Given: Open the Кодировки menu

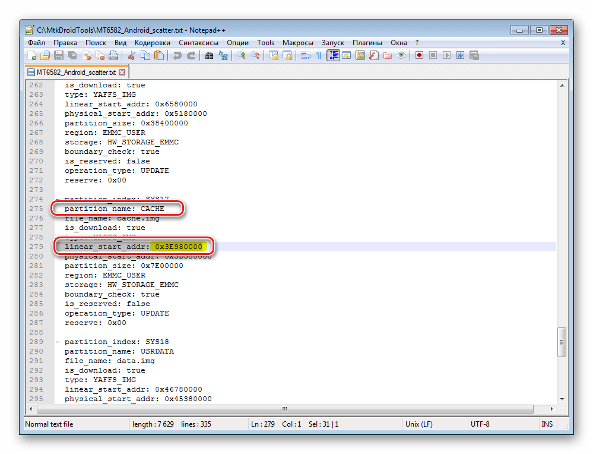Looking at the screenshot, I should pyautogui.click(x=153, y=43).
